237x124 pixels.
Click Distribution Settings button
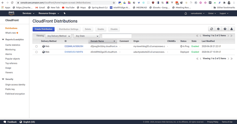[69, 29]
